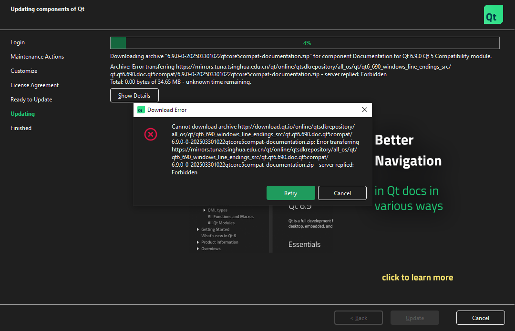This screenshot has width=515, height=331.
Task: Click the 'Cannot download archive' error message
Action: (266, 150)
